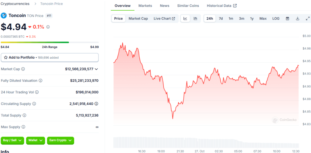Click the 0.00007365 BTC price text
The image size is (311, 153).
(x=13, y=37)
